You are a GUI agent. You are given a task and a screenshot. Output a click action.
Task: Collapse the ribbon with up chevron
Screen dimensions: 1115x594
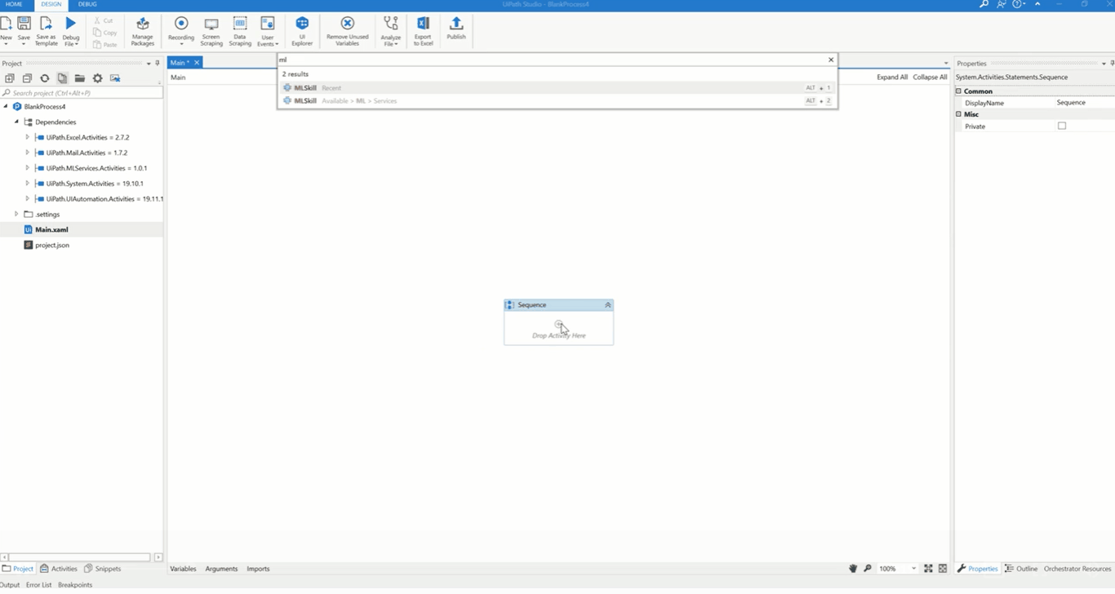1037,4
